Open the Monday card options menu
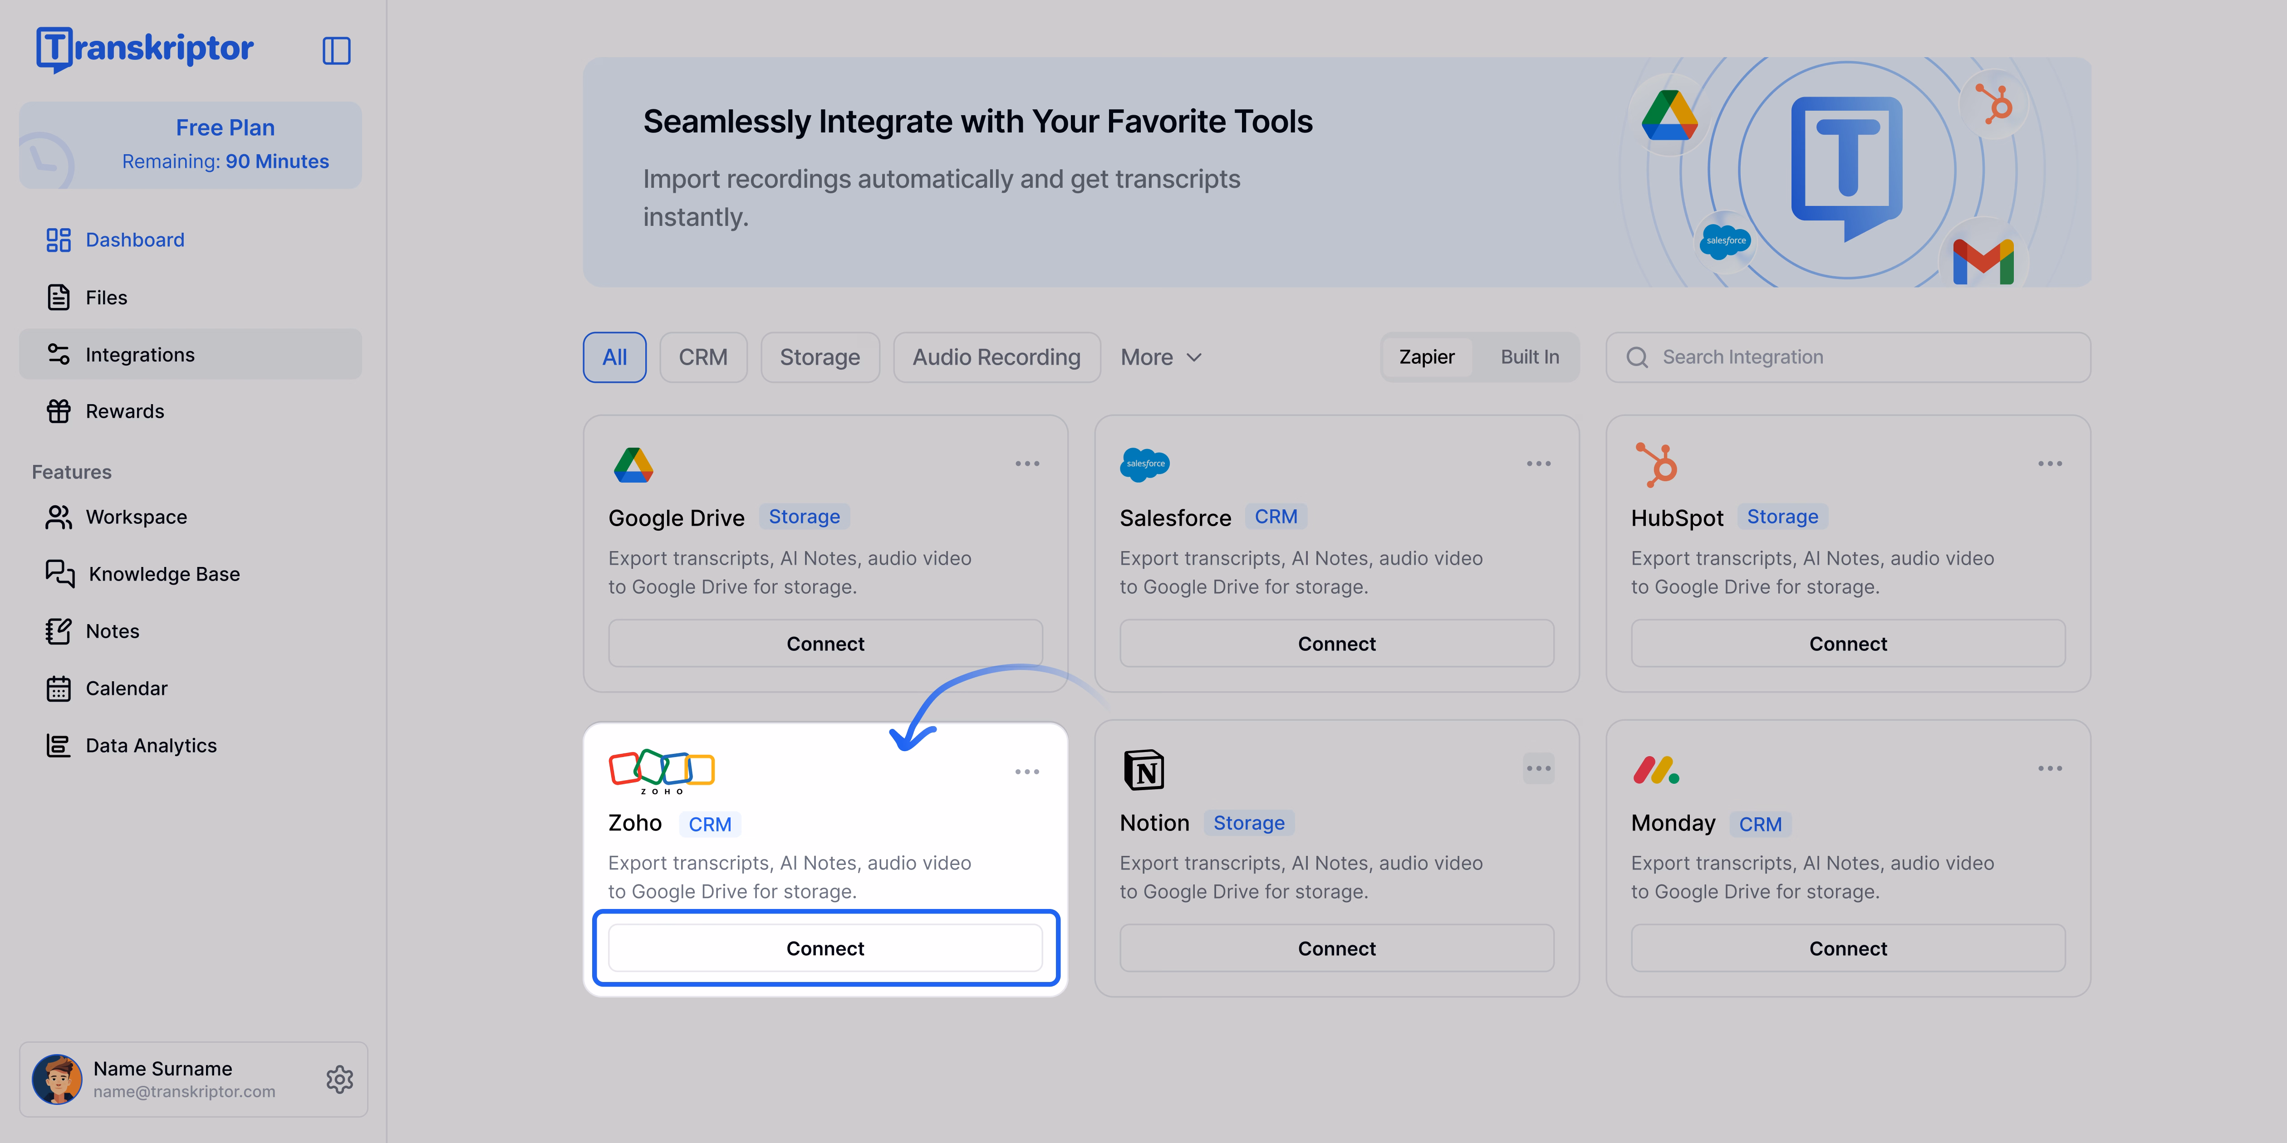The image size is (2287, 1143). pos(2050,767)
